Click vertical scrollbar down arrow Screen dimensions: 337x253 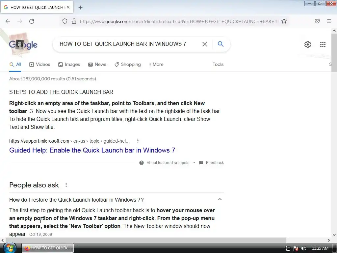point(334,235)
